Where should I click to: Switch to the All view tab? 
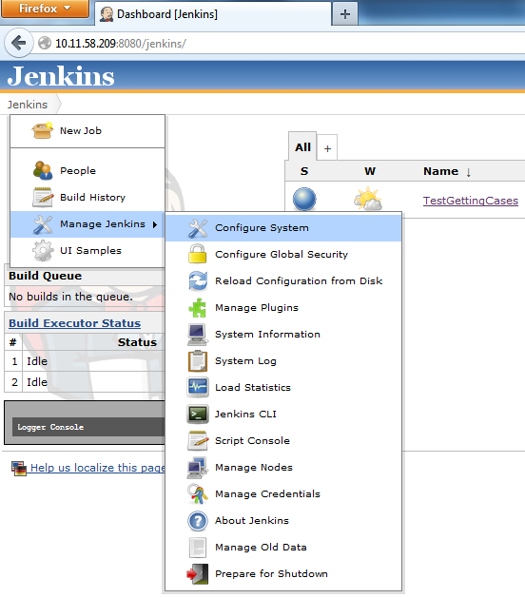coord(302,146)
